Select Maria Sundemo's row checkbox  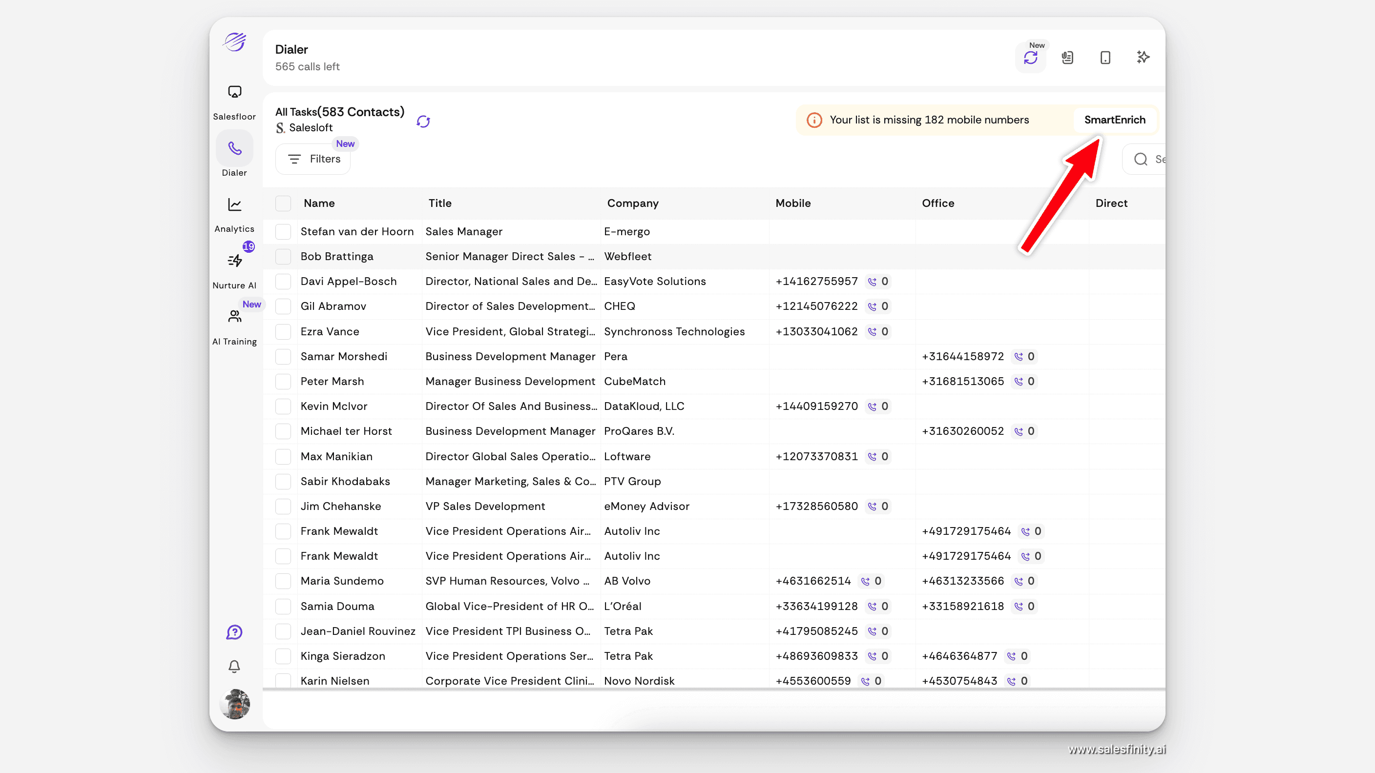[283, 581]
